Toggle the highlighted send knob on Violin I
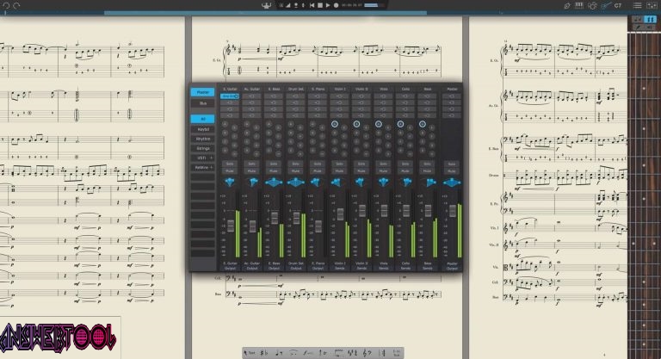This screenshot has width=661, height=359. [x=334, y=124]
